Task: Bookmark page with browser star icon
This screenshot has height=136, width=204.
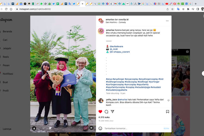Action: point(172,9)
